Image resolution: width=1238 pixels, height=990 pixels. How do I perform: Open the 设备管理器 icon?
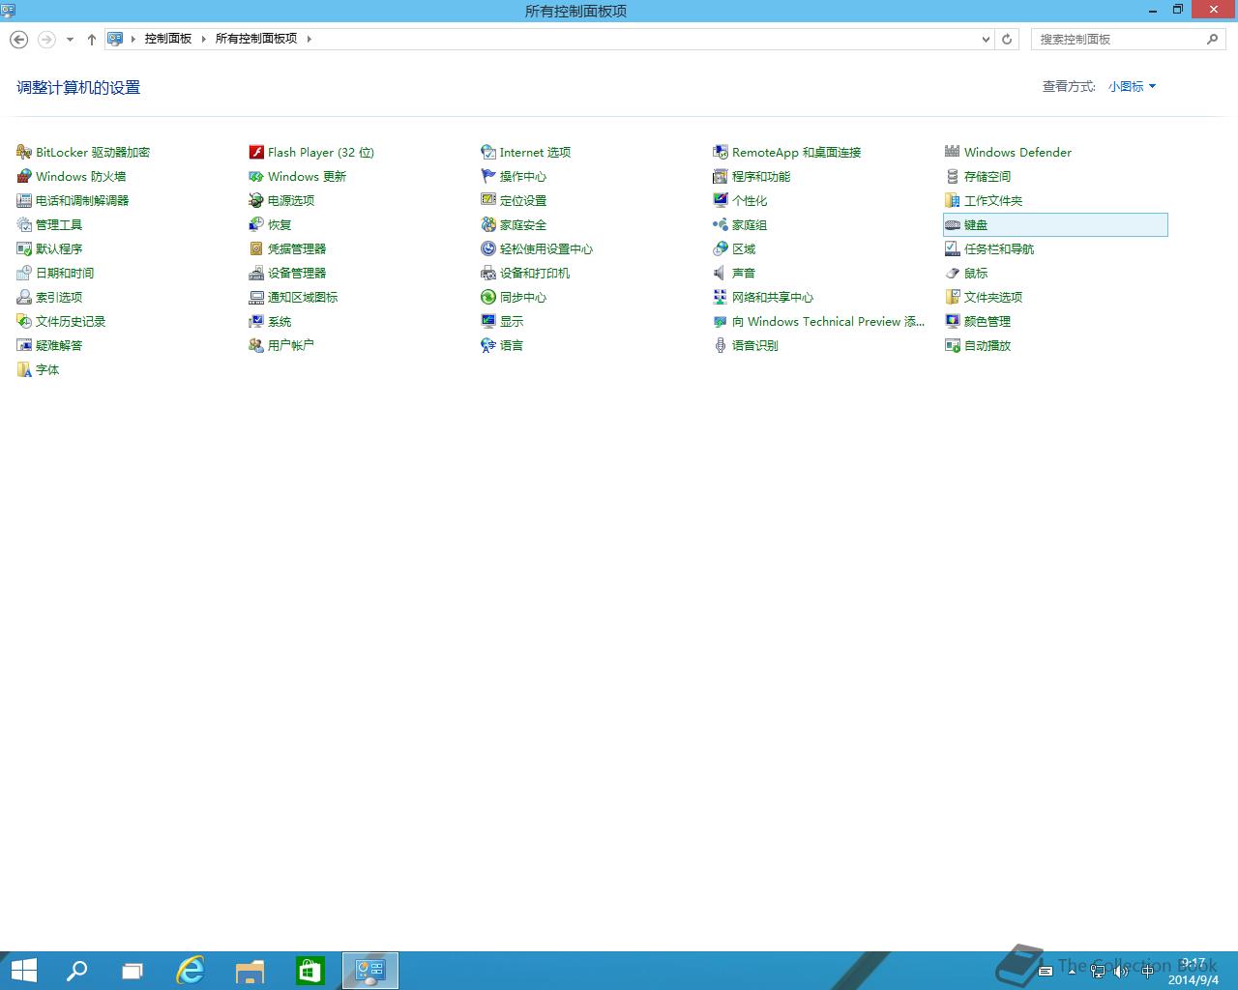pos(256,273)
